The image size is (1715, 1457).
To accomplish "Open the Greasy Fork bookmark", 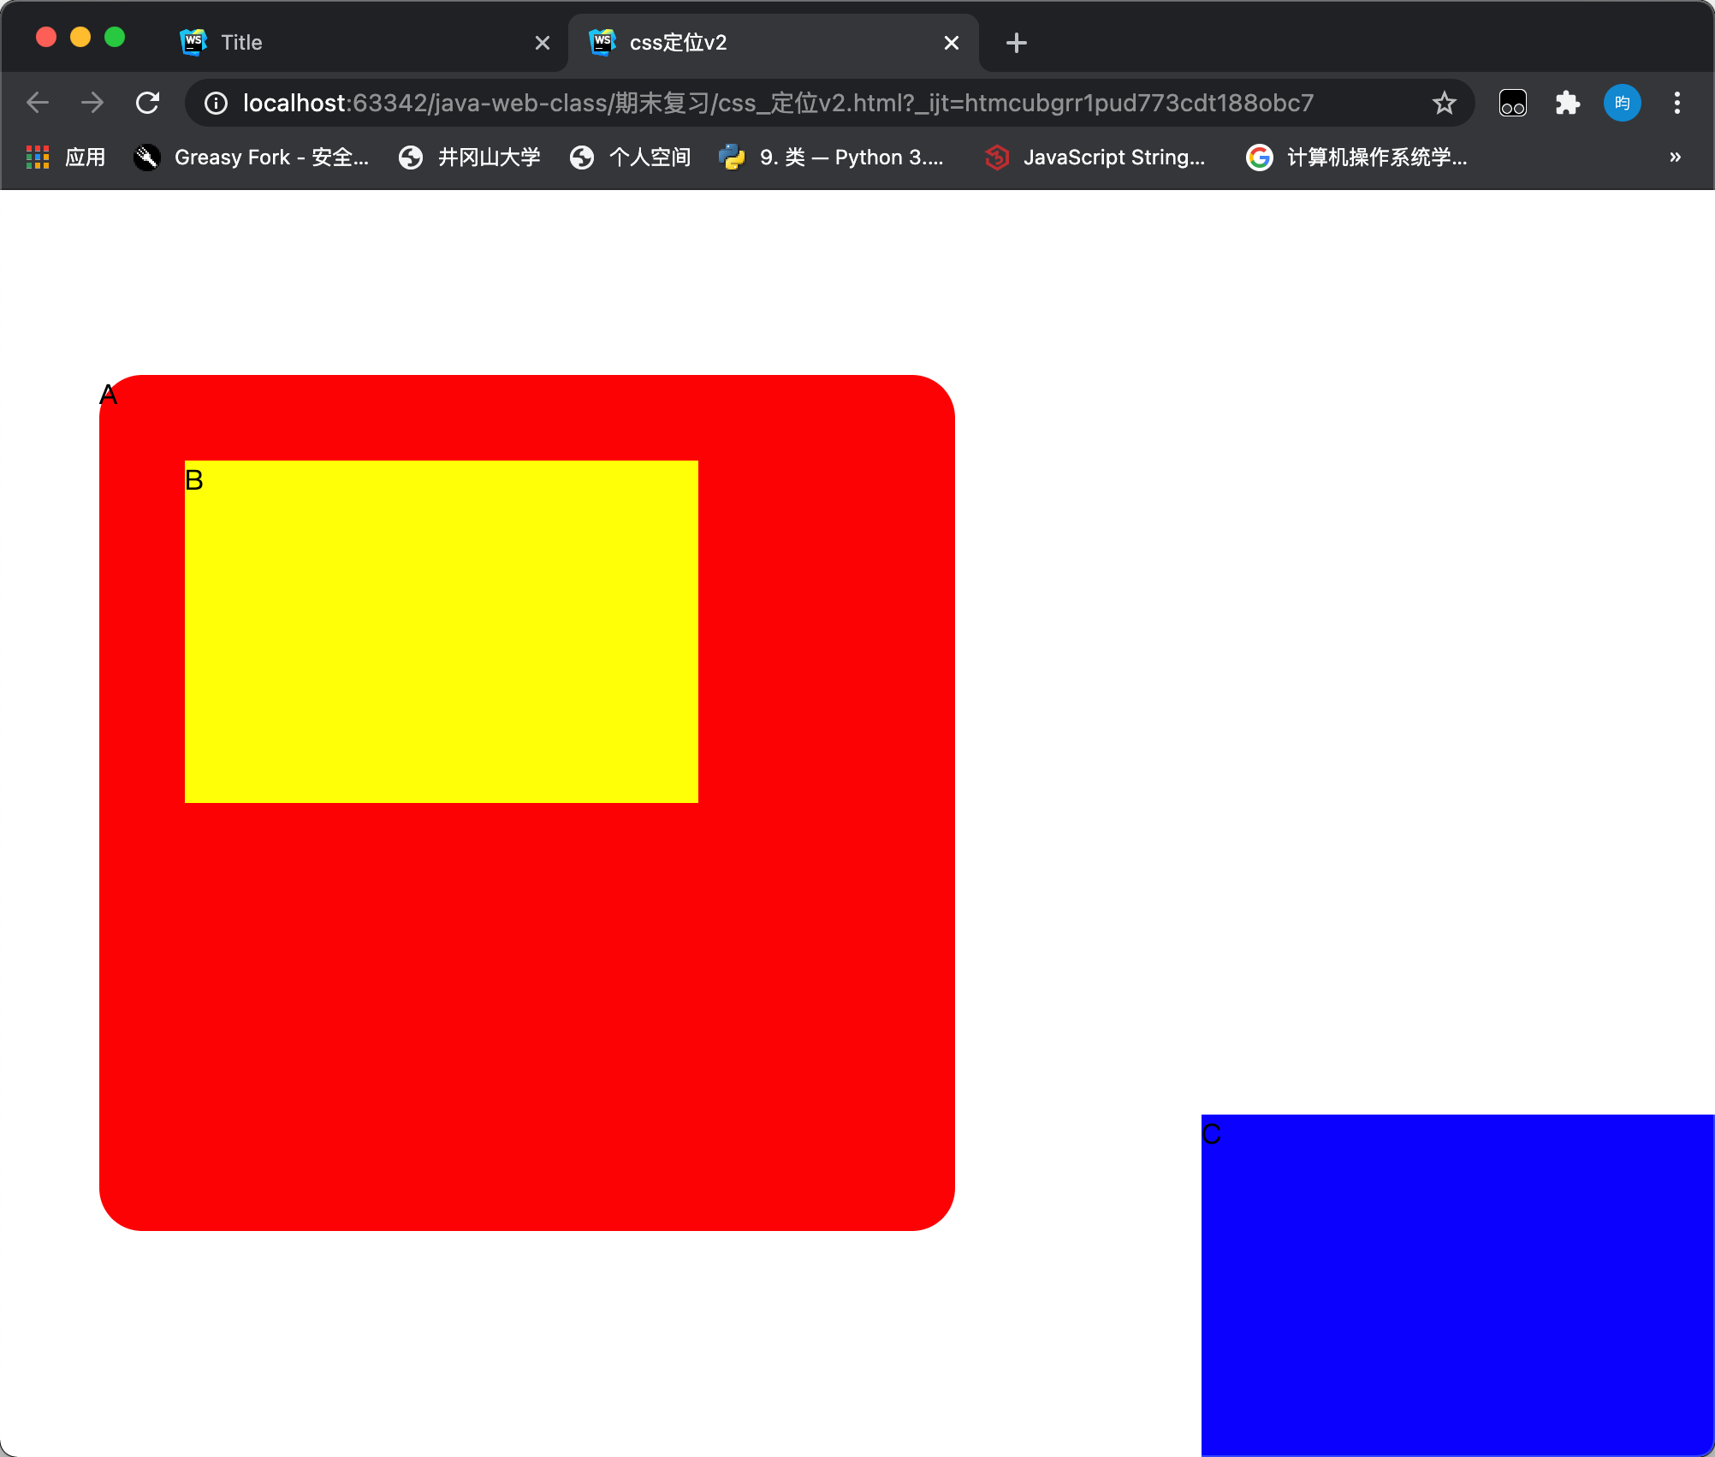I will [x=252, y=157].
